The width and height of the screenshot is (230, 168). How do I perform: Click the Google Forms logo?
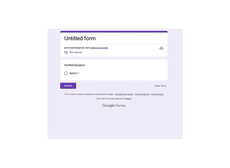114,106
